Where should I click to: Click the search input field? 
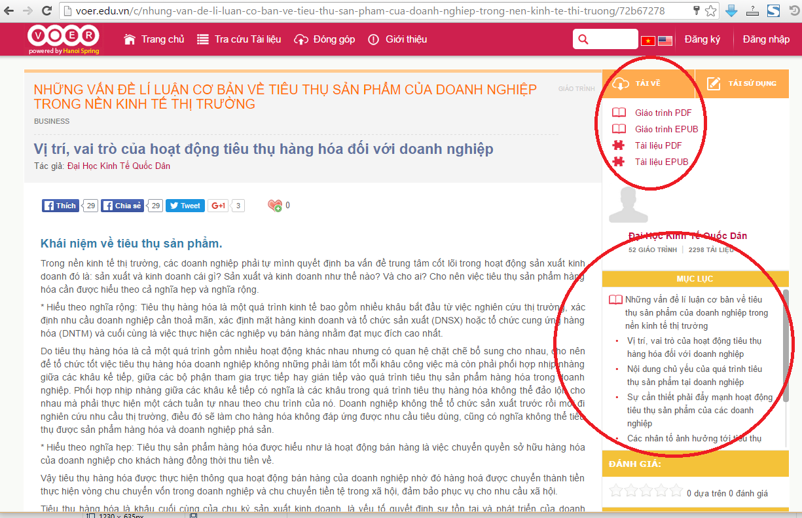[606, 39]
